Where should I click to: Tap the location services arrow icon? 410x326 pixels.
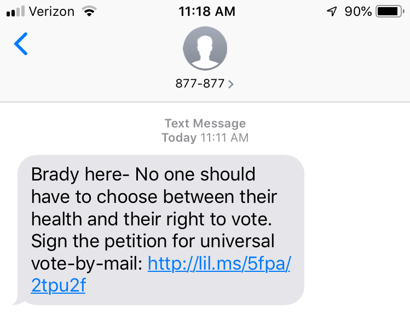coord(331,11)
